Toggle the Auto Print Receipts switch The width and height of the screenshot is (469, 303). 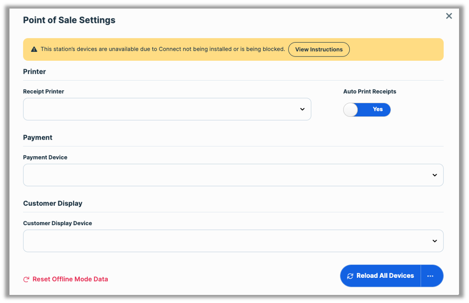pyautogui.click(x=367, y=110)
